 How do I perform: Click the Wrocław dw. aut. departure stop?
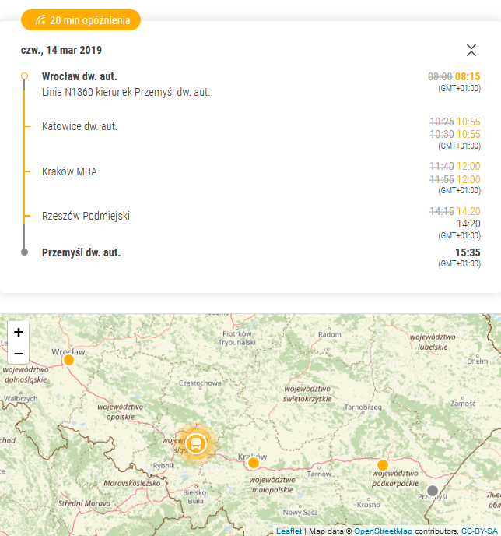(x=79, y=76)
